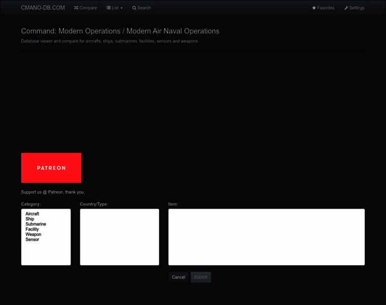Open the red Patreon banner
Image resolution: width=386 pixels, height=305 pixels.
(x=51, y=168)
